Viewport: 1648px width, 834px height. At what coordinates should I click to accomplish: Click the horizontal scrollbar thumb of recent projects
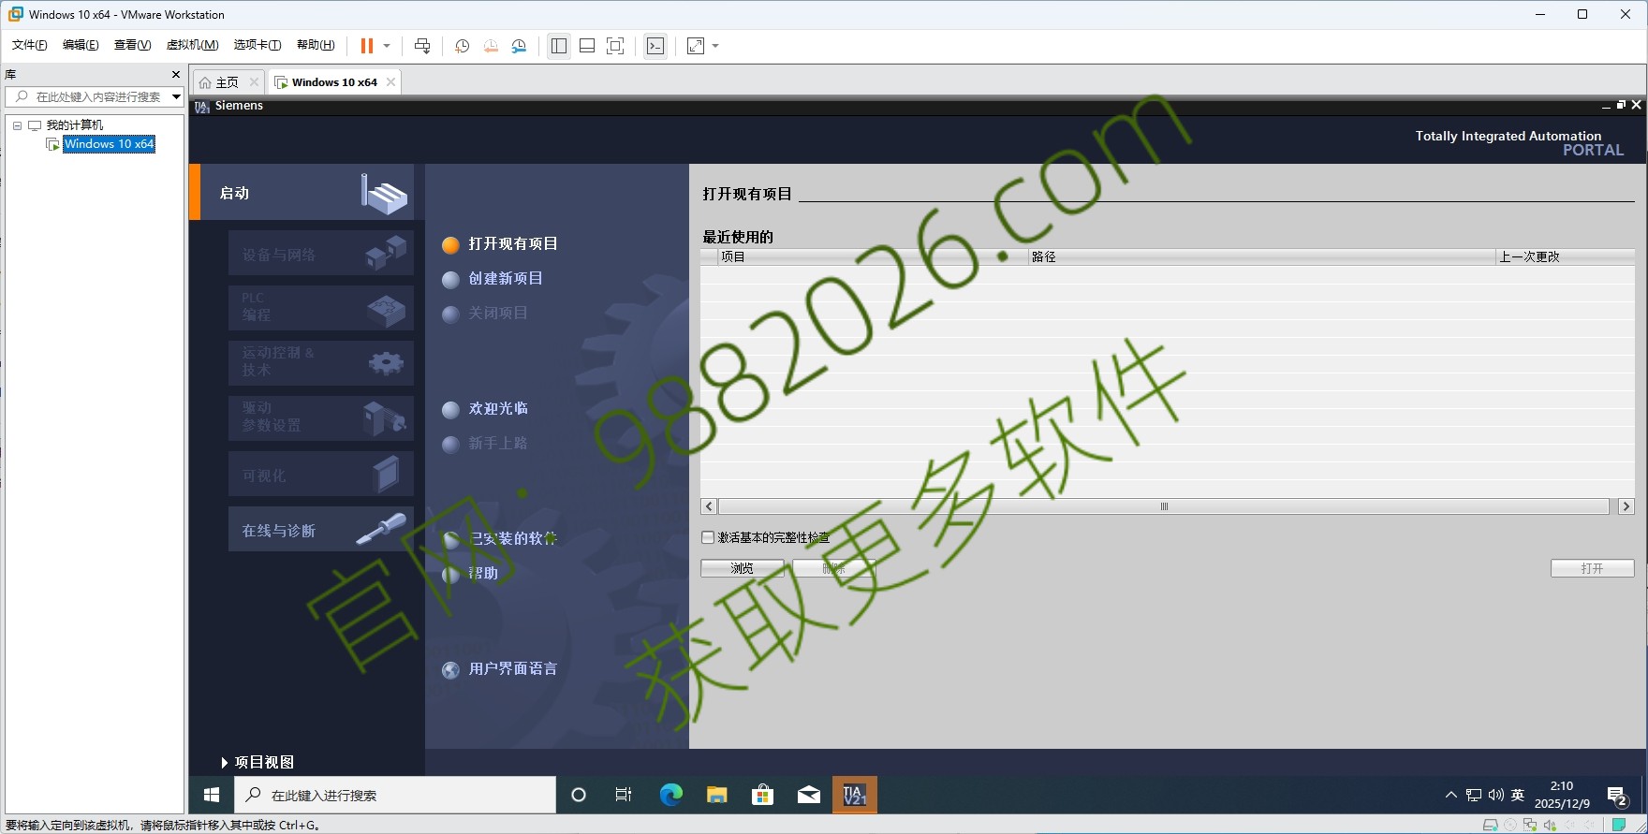click(1164, 506)
